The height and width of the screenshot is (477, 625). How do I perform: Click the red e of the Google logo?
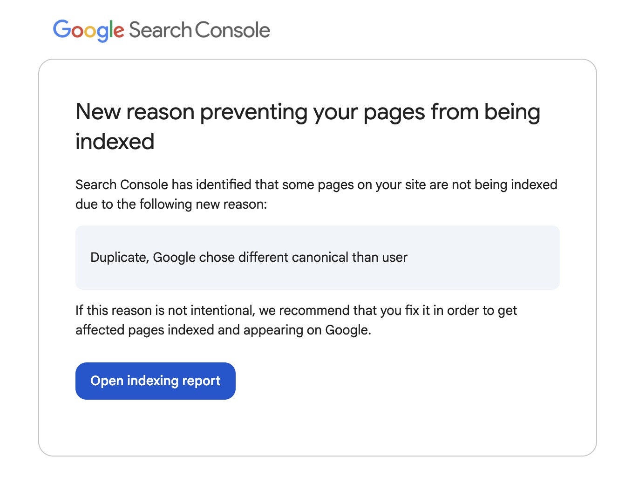pyautogui.click(x=119, y=31)
